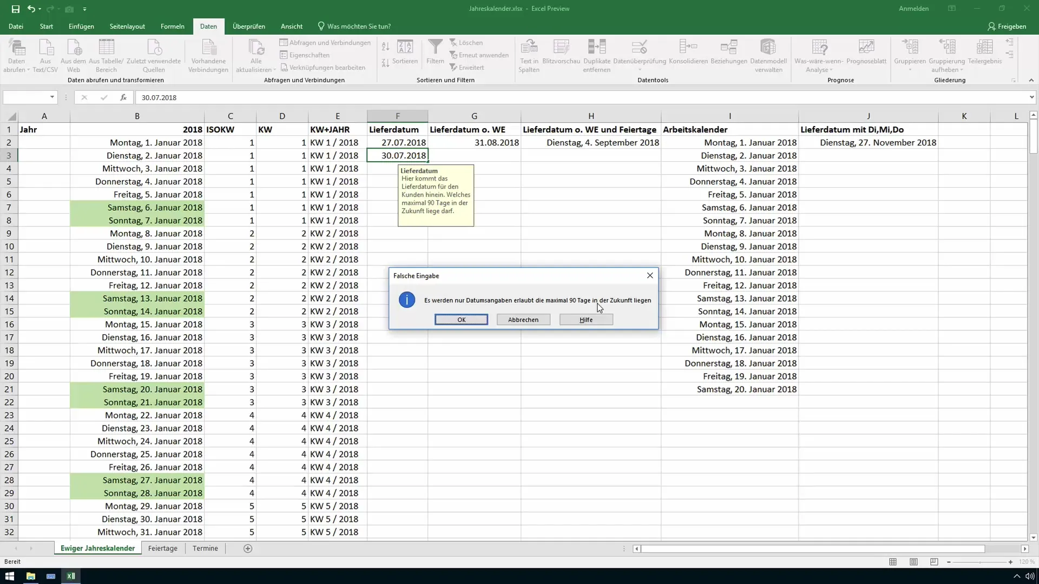Close the Falsche Eingabe dialog
The width and height of the screenshot is (1039, 584).
650,276
